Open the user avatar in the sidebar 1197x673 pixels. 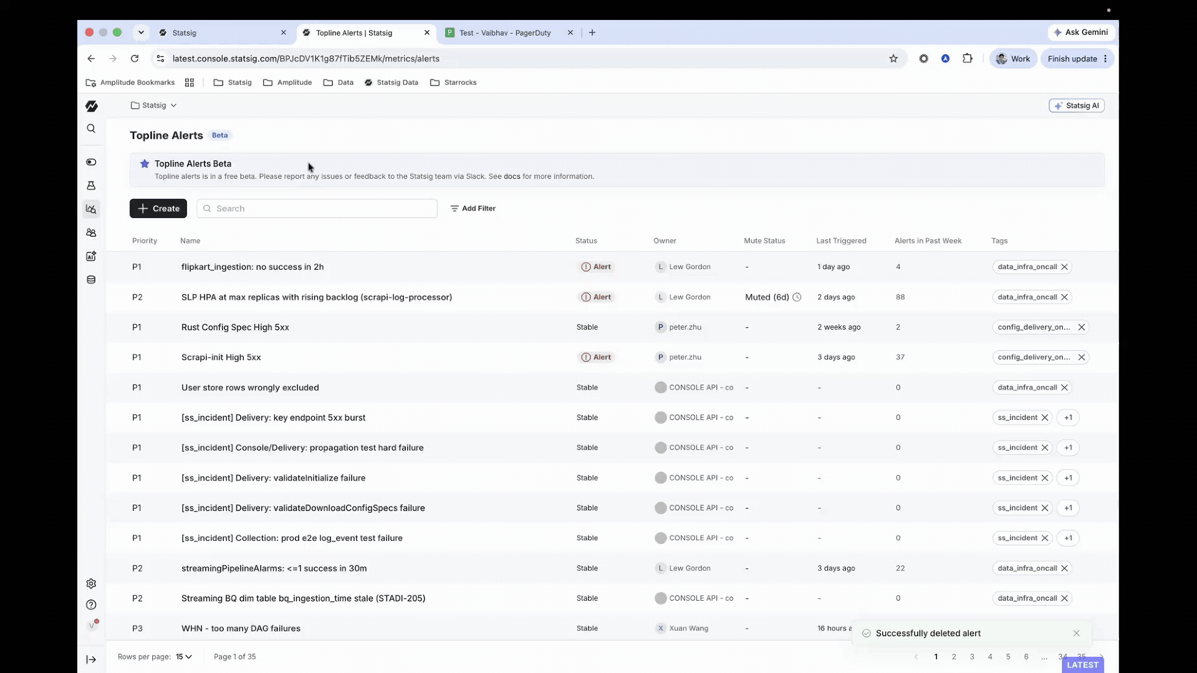(x=92, y=626)
